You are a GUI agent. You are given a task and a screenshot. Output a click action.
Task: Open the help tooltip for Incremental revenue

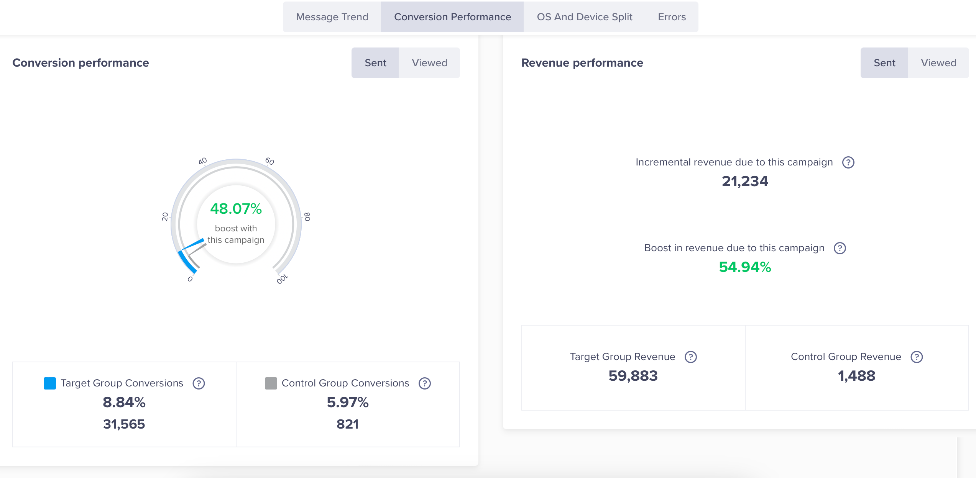click(847, 162)
